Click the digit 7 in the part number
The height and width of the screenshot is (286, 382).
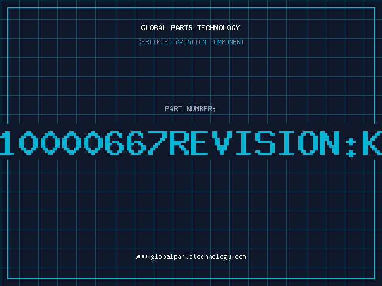(x=157, y=143)
